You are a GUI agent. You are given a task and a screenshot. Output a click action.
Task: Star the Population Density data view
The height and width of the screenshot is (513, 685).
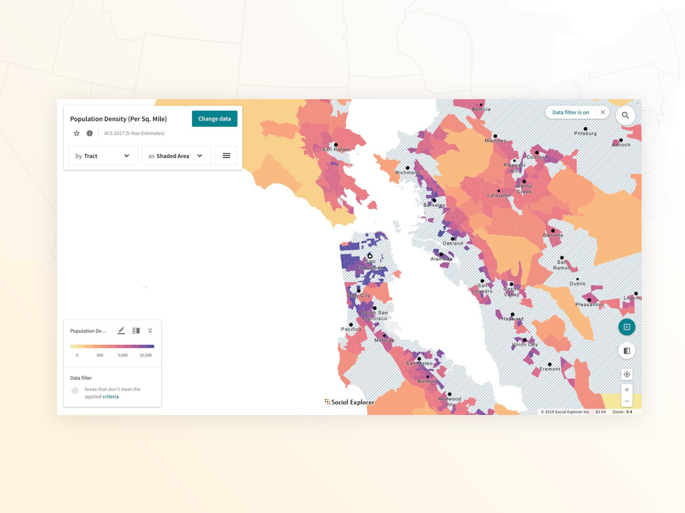click(x=76, y=133)
